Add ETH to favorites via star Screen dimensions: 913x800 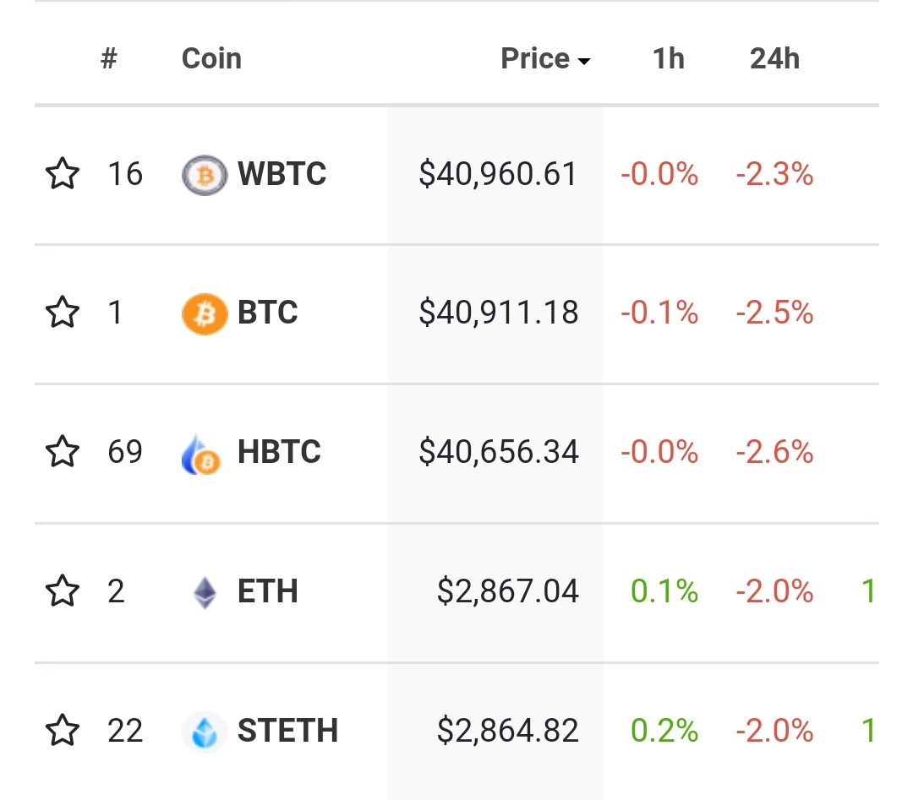(62, 591)
